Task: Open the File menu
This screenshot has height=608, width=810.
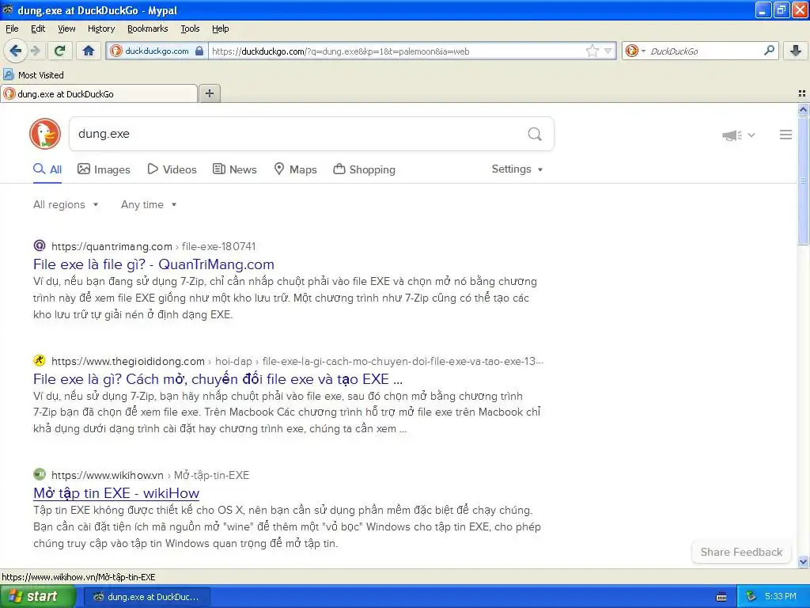Action: [x=12, y=28]
